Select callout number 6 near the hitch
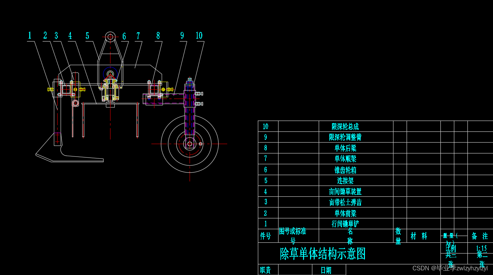Image resolution: width=493 pixels, height=275 pixels. 124,36
